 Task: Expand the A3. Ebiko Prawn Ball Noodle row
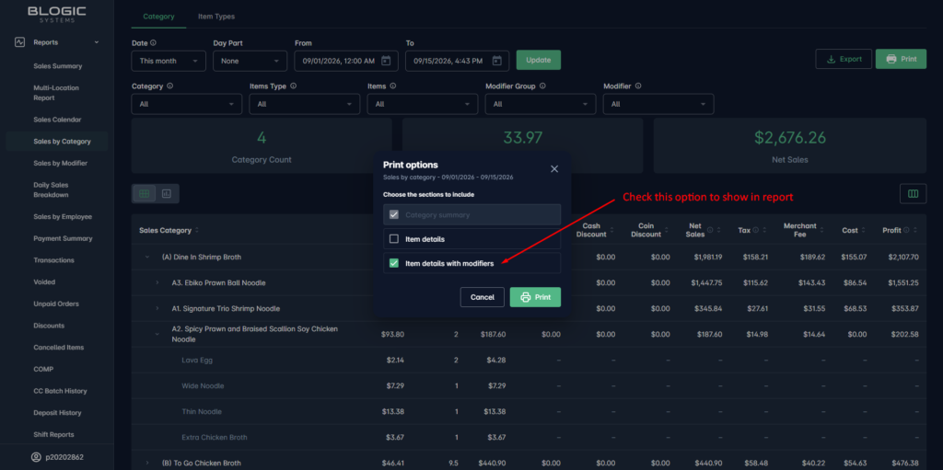[x=157, y=282]
